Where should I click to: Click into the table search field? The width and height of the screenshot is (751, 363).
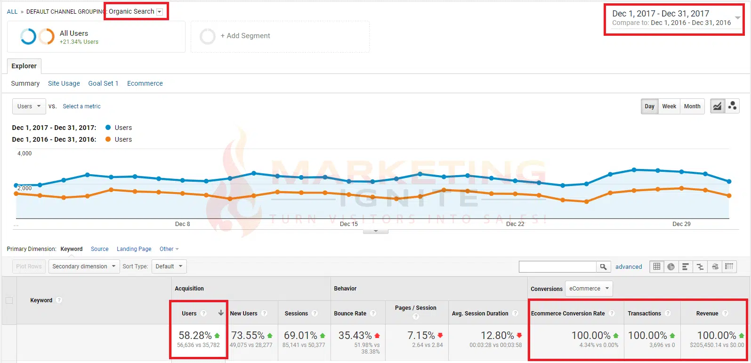click(557, 267)
